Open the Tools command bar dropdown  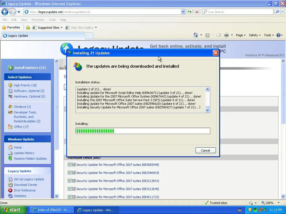pos(269,35)
